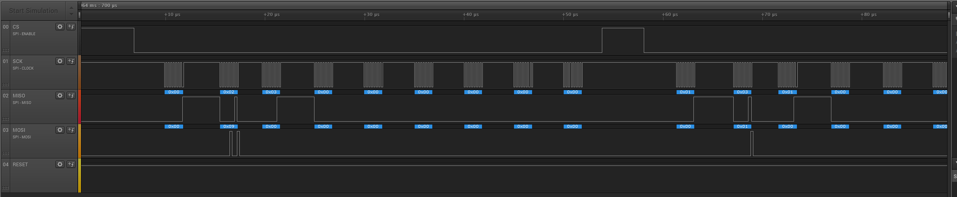Click the +70 µs time marker
This screenshot has height=197, width=957.
769,14
